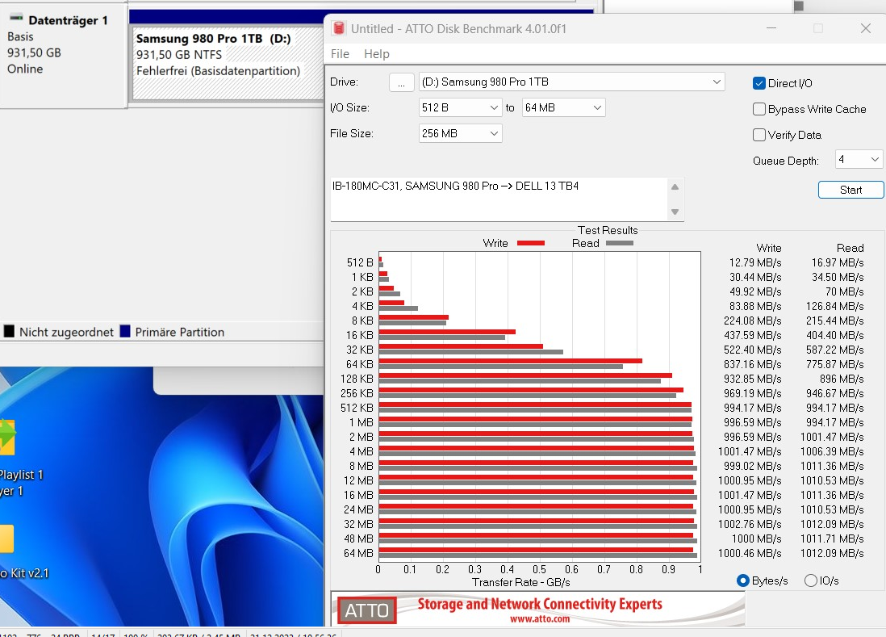886x637 pixels.
Task: Enable the Bypass Write Cache checkbox
Action: [759, 109]
